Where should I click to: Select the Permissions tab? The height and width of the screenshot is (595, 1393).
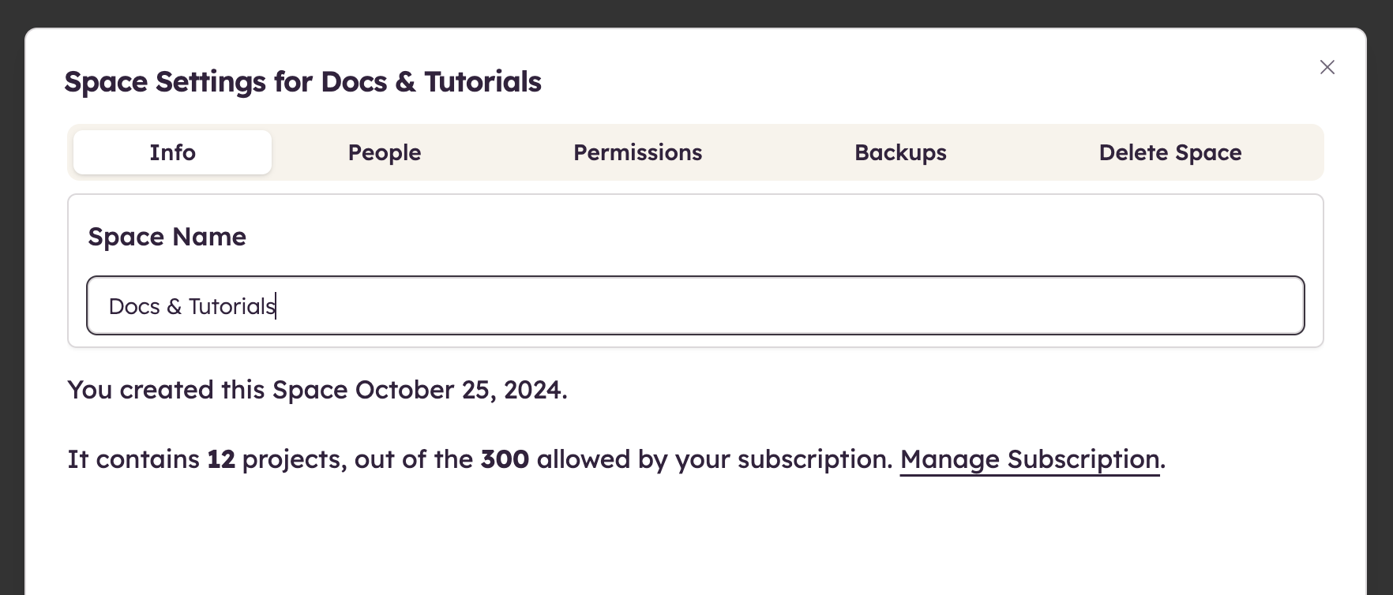click(x=637, y=152)
